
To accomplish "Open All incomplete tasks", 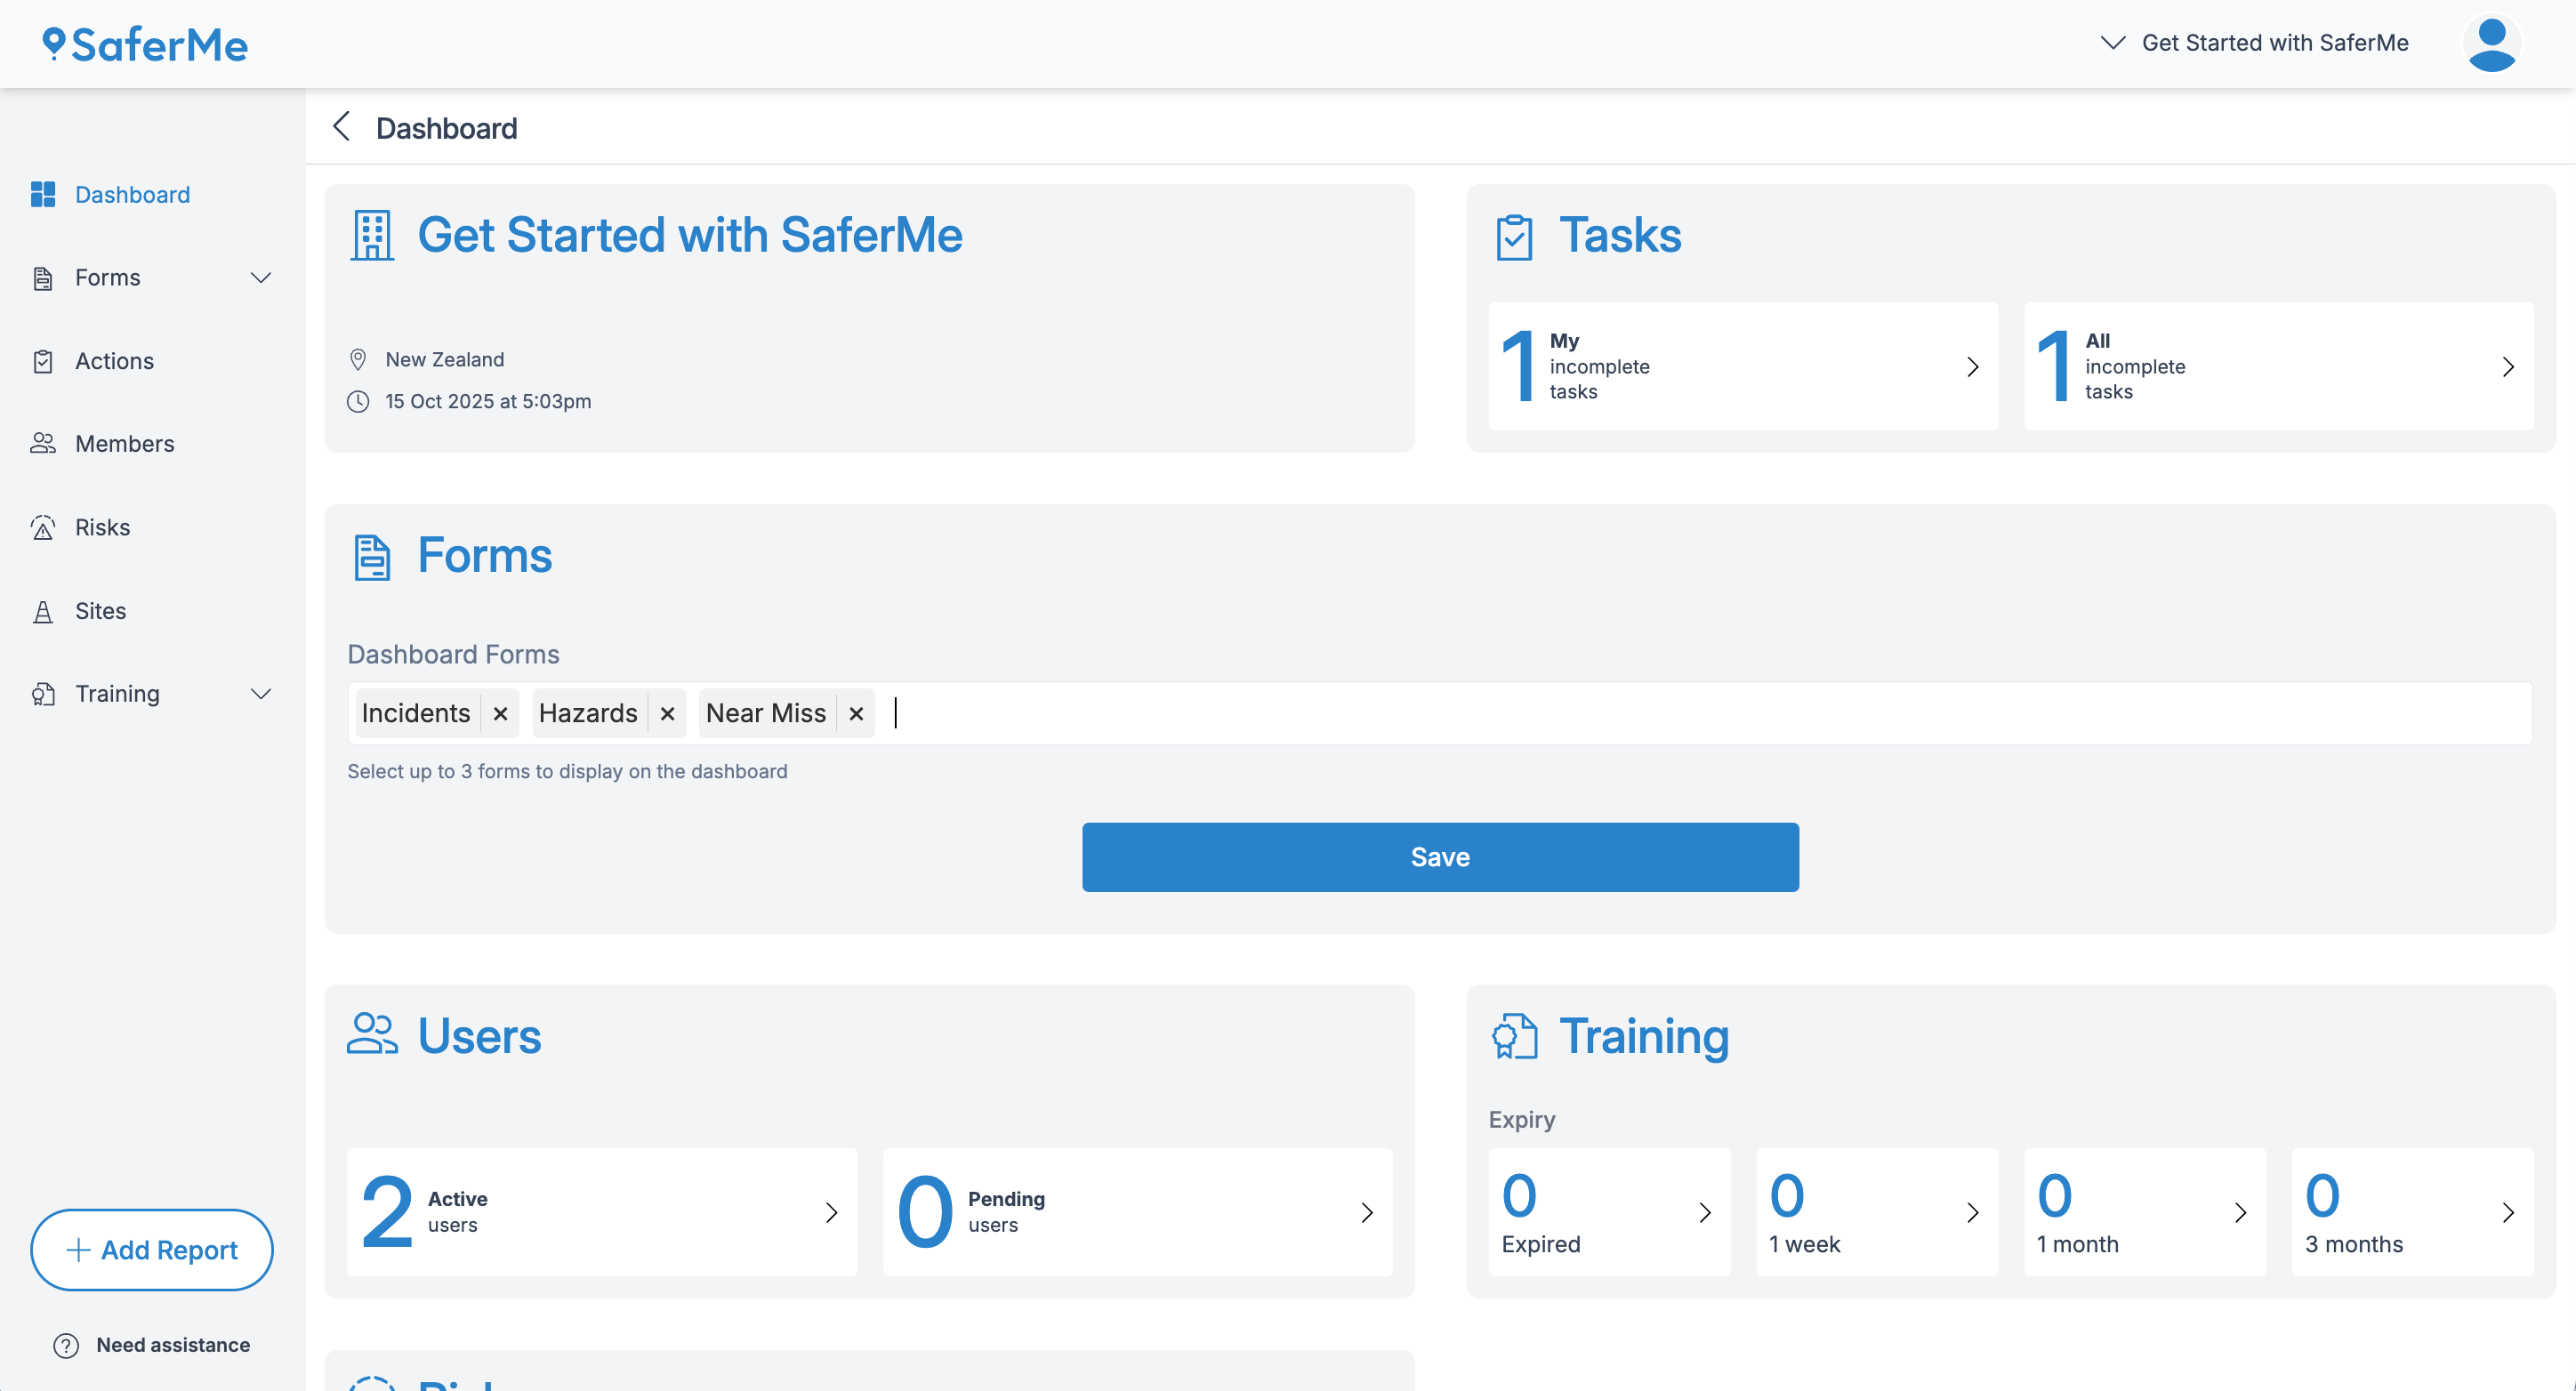I will pyautogui.click(x=2278, y=367).
